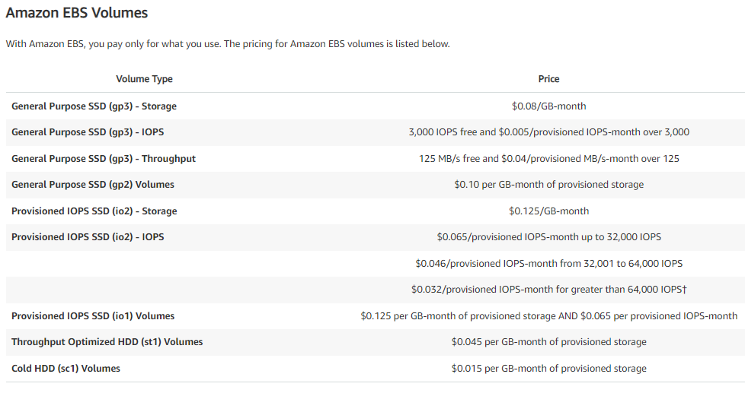Click the $0.045 per GB-month price
Viewport: 745px width, 393px height.
(548, 342)
